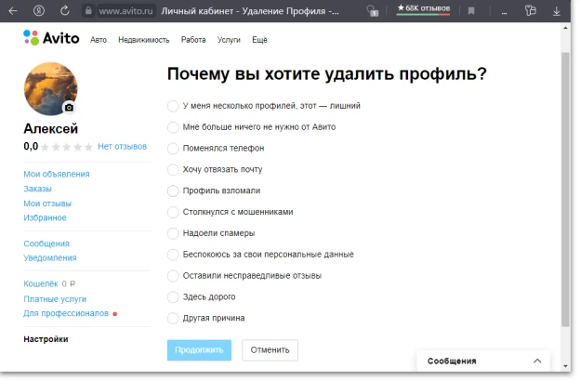Click the Отменить button
Screen dimensions: 580x381
point(270,350)
